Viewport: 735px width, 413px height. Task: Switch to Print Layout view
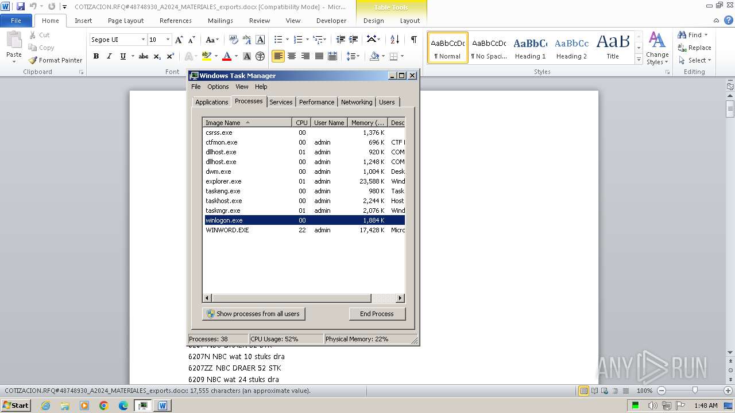coord(584,391)
